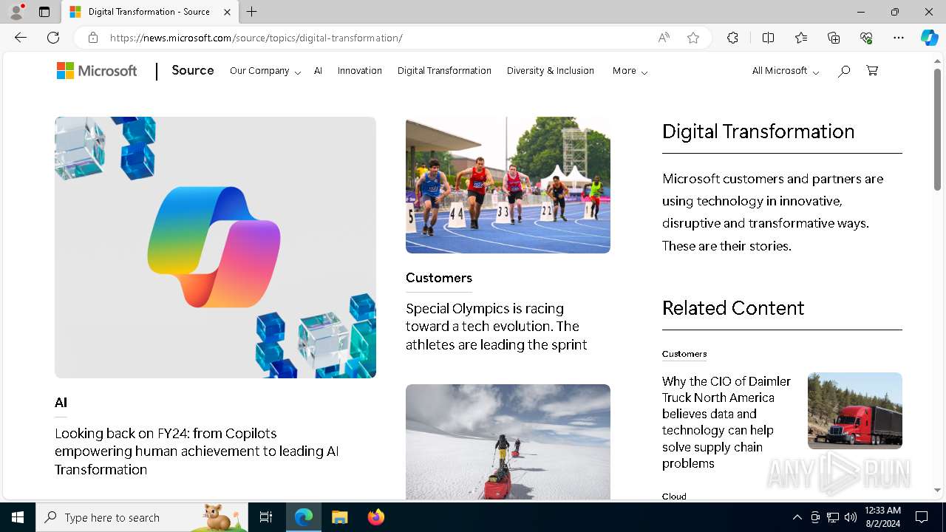Turn on Read aloud

click(664, 38)
